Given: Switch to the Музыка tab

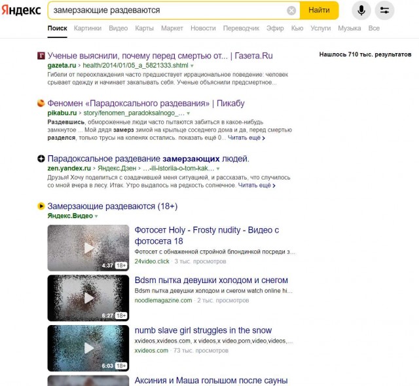Looking at the screenshot, I should 349,28.
